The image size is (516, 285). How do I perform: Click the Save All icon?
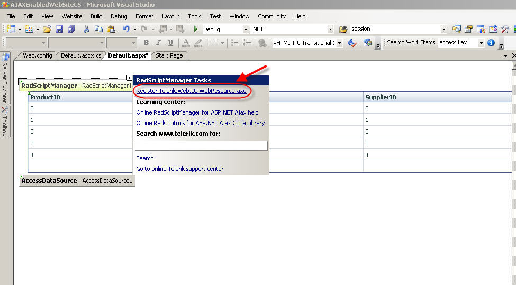pyautogui.click(x=71, y=29)
